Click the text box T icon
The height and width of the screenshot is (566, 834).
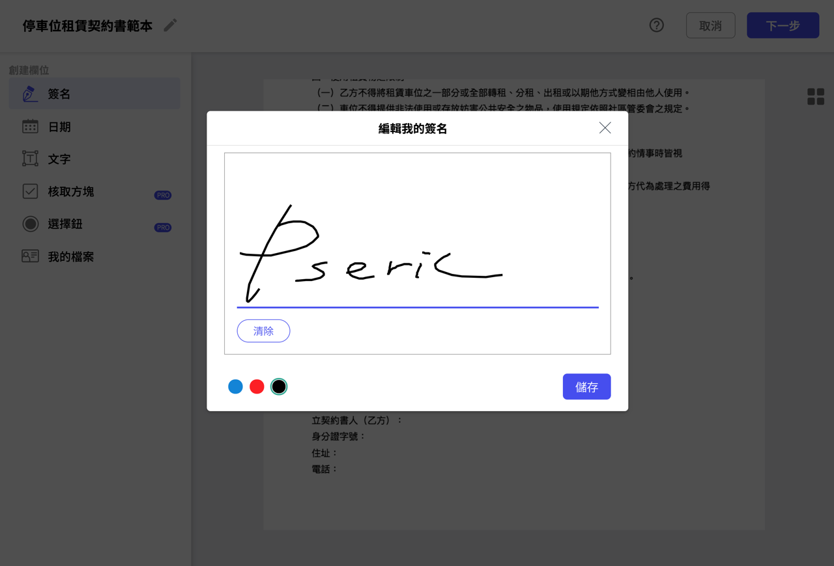[30, 159]
